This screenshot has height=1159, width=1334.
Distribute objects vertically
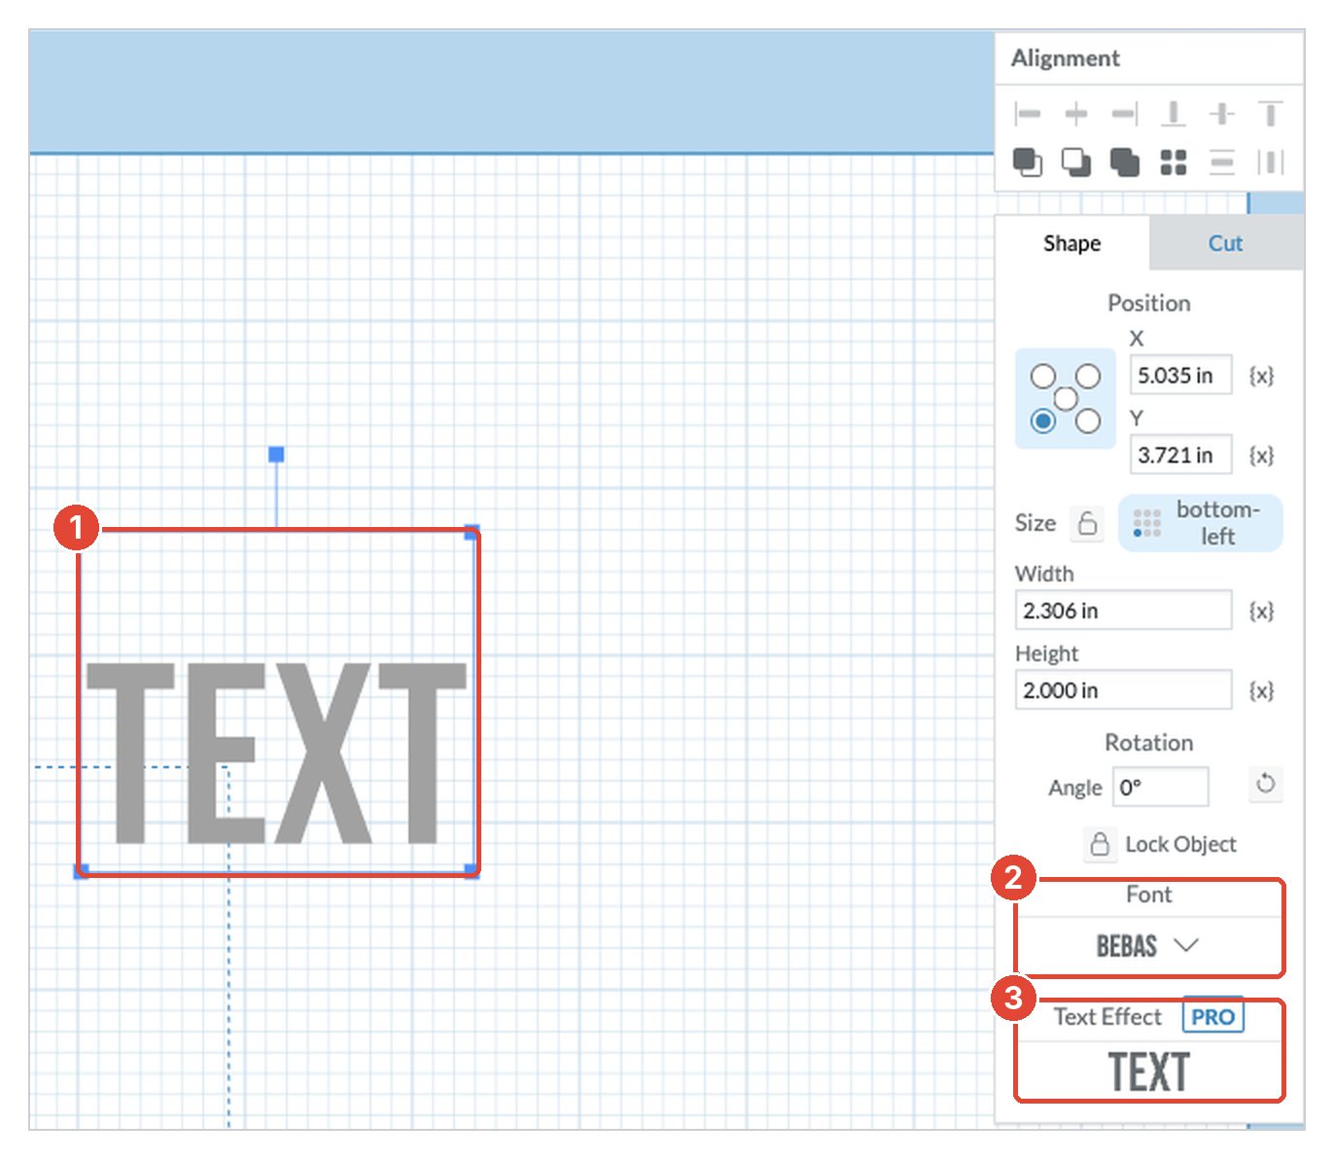pos(1222,162)
